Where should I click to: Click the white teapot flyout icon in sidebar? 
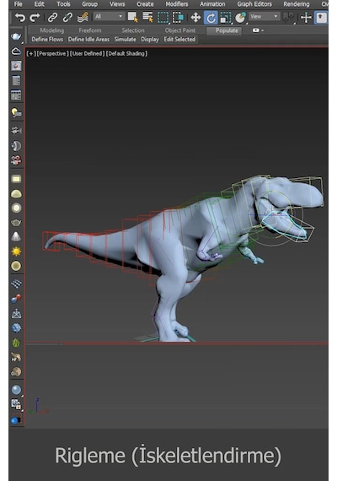(16, 36)
